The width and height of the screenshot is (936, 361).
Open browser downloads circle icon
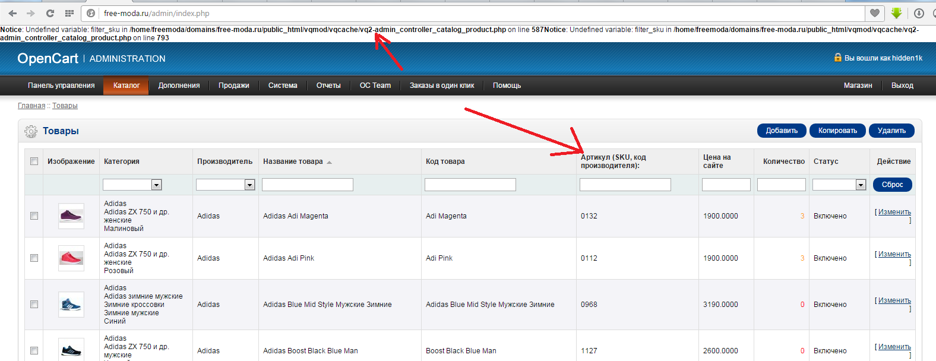pyautogui.click(x=919, y=13)
